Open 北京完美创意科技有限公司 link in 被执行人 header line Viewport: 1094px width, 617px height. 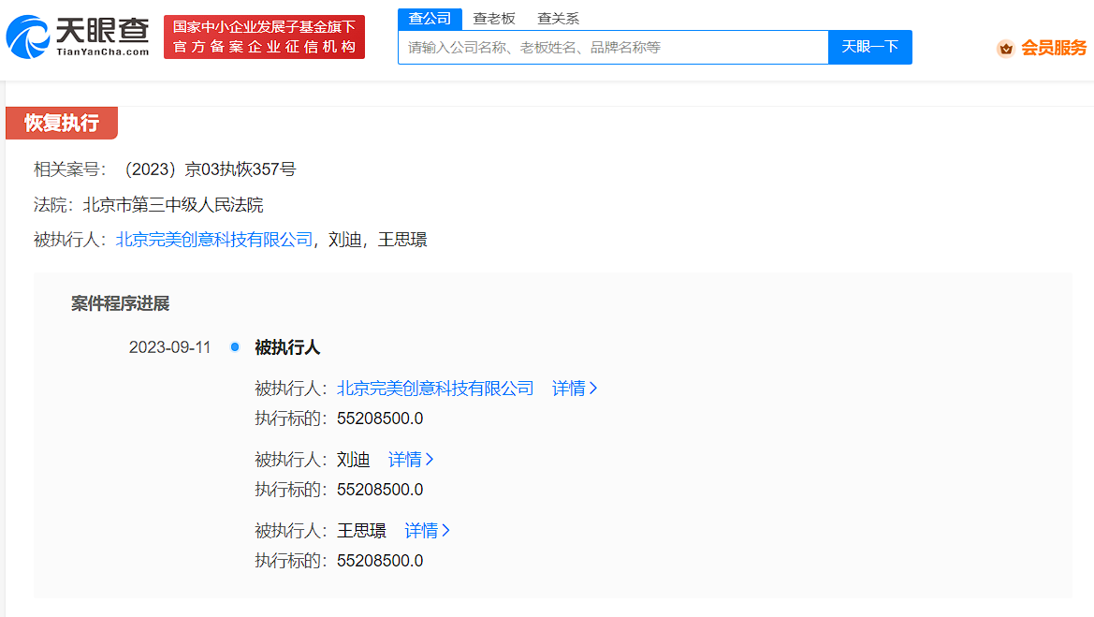click(x=214, y=240)
